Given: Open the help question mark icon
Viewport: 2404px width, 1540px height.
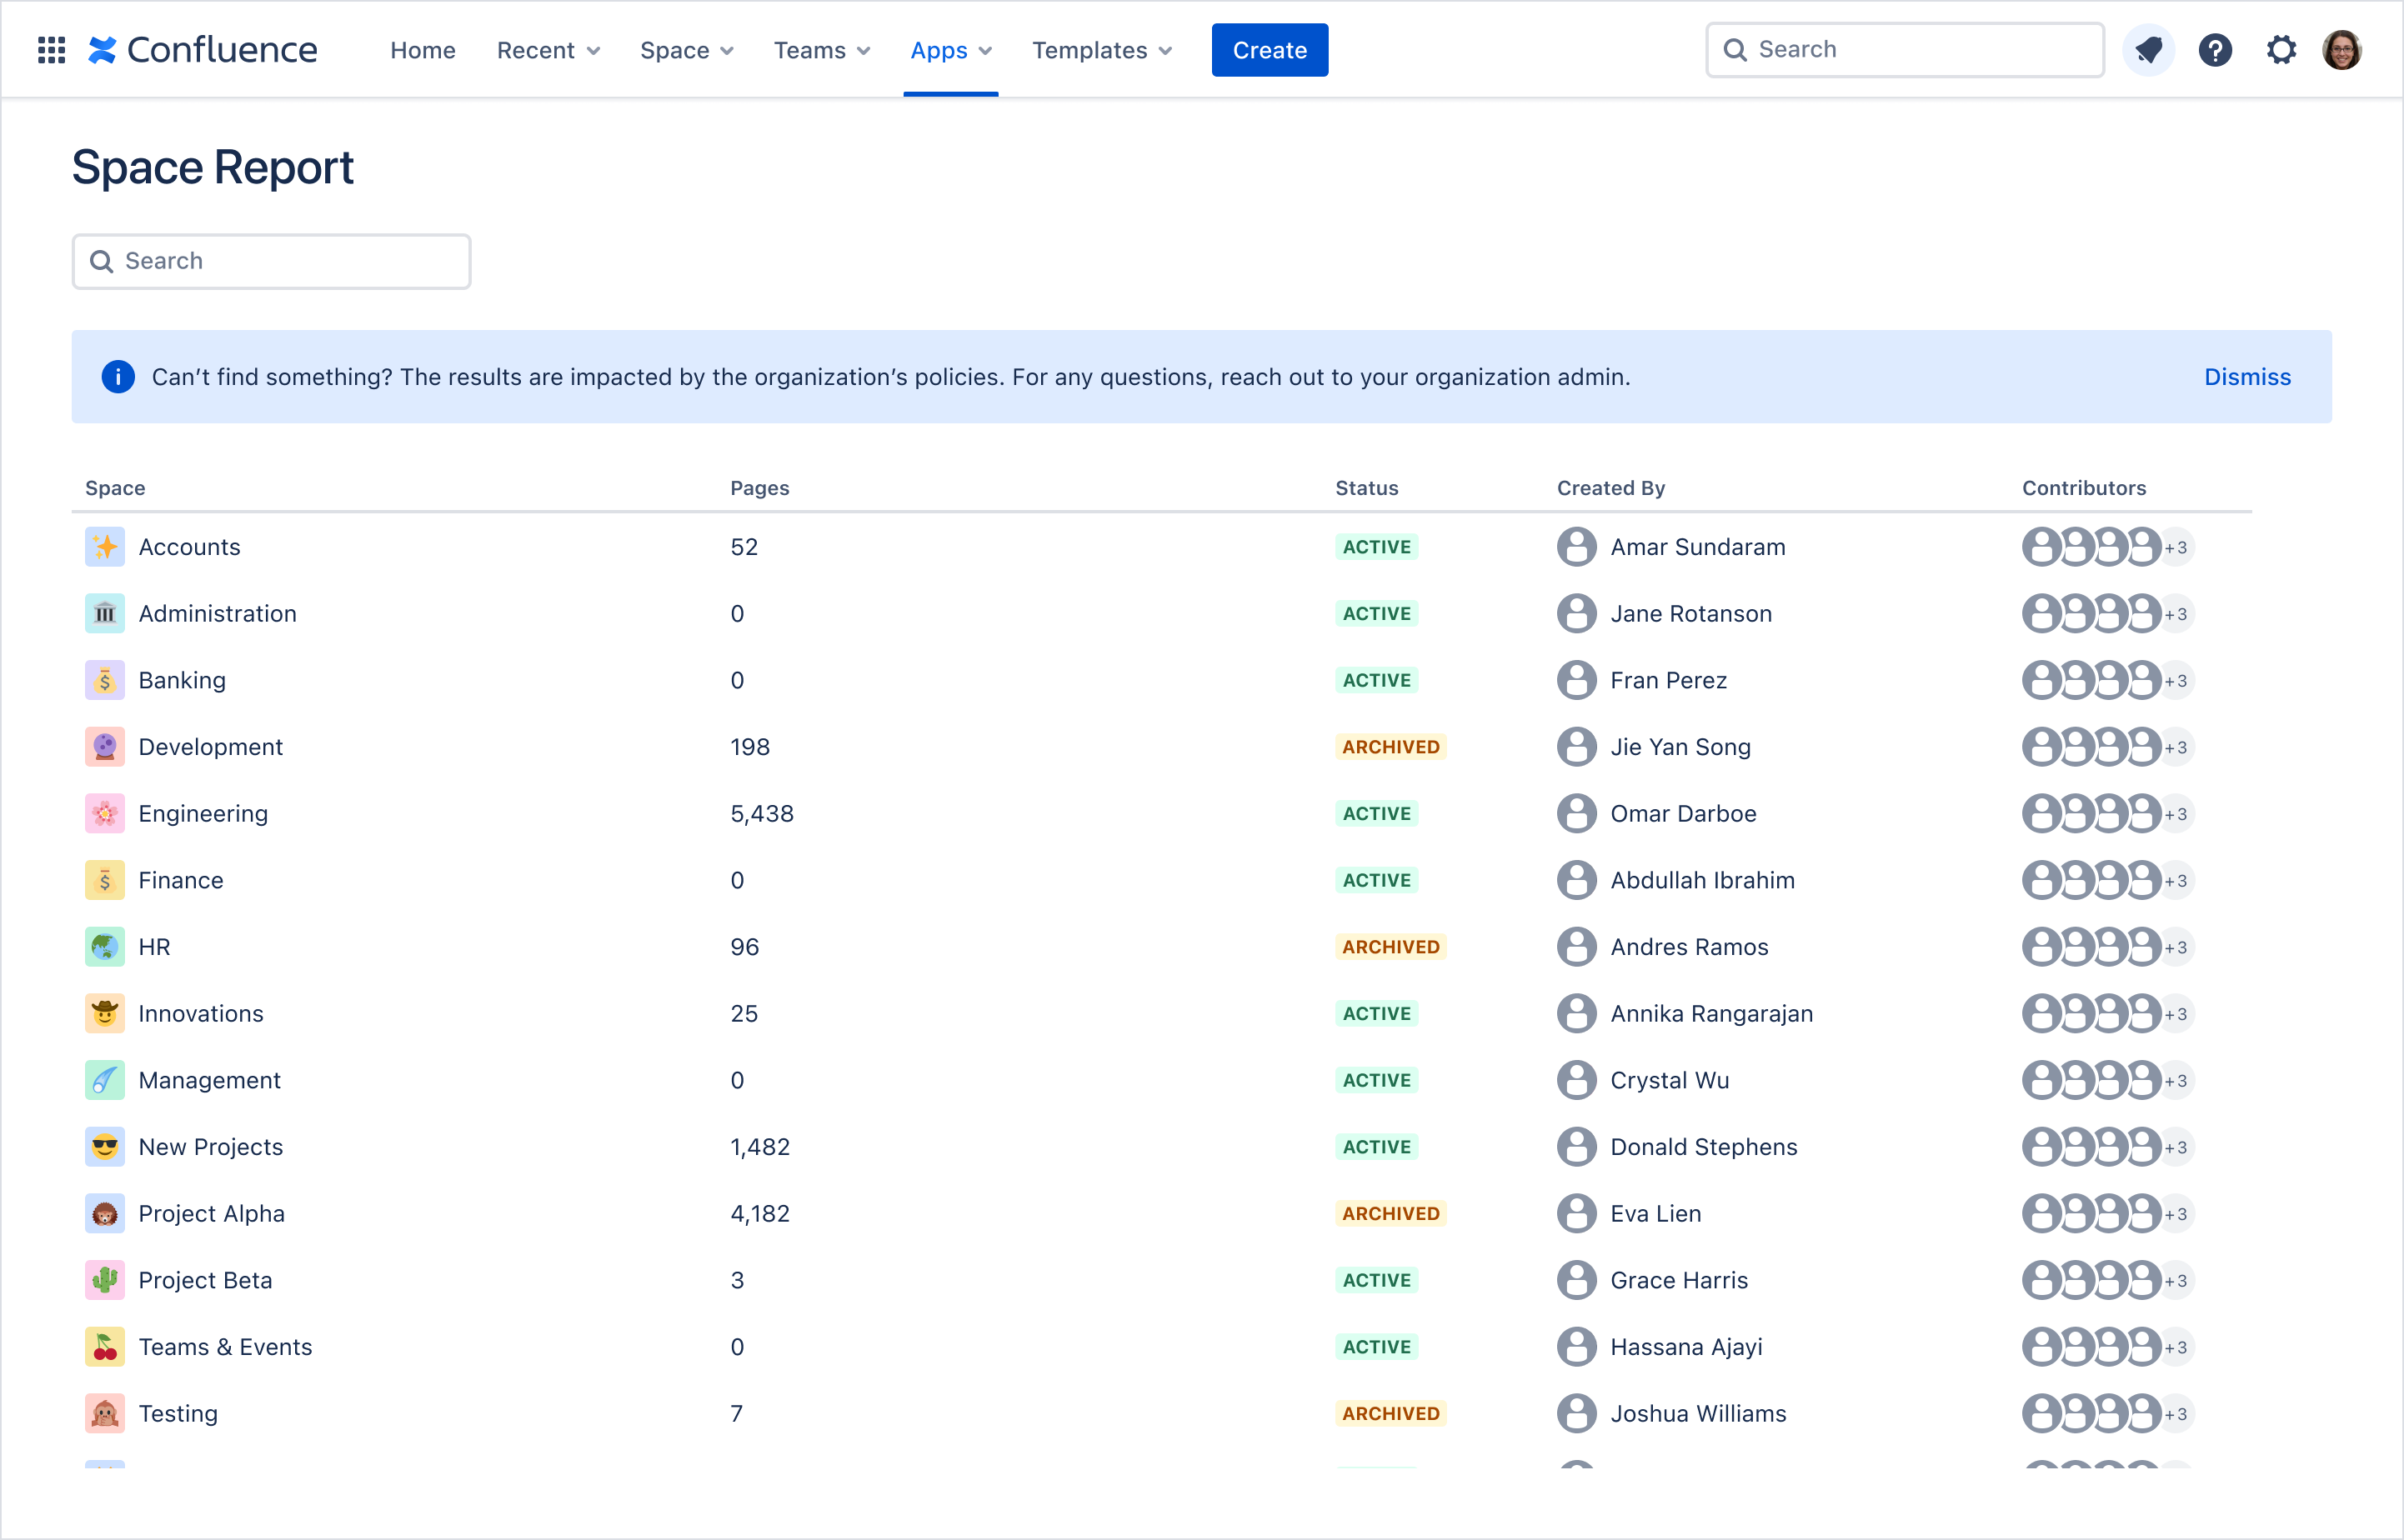Looking at the screenshot, I should pos(2215,50).
